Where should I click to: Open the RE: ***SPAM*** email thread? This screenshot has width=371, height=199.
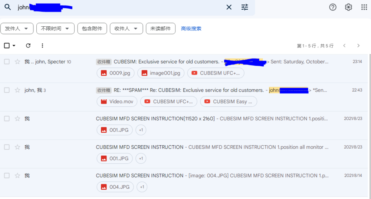(184, 97)
